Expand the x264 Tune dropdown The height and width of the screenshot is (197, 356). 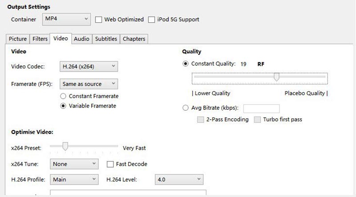(74, 164)
